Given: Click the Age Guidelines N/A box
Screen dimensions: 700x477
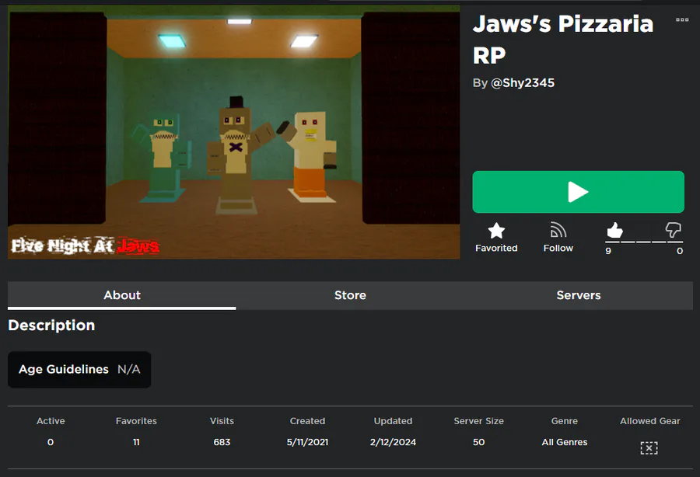Looking at the screenshot, I should point(79,370).
